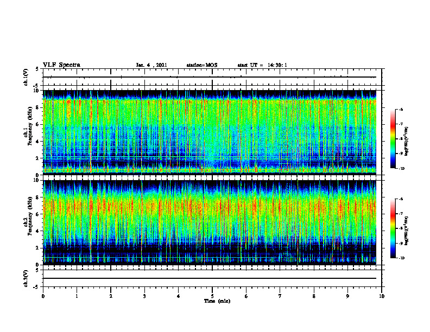Select the "10" tick on ch.1 frequency axis
The width and height of the screenshot is (430, 332).
pos(37,91)
